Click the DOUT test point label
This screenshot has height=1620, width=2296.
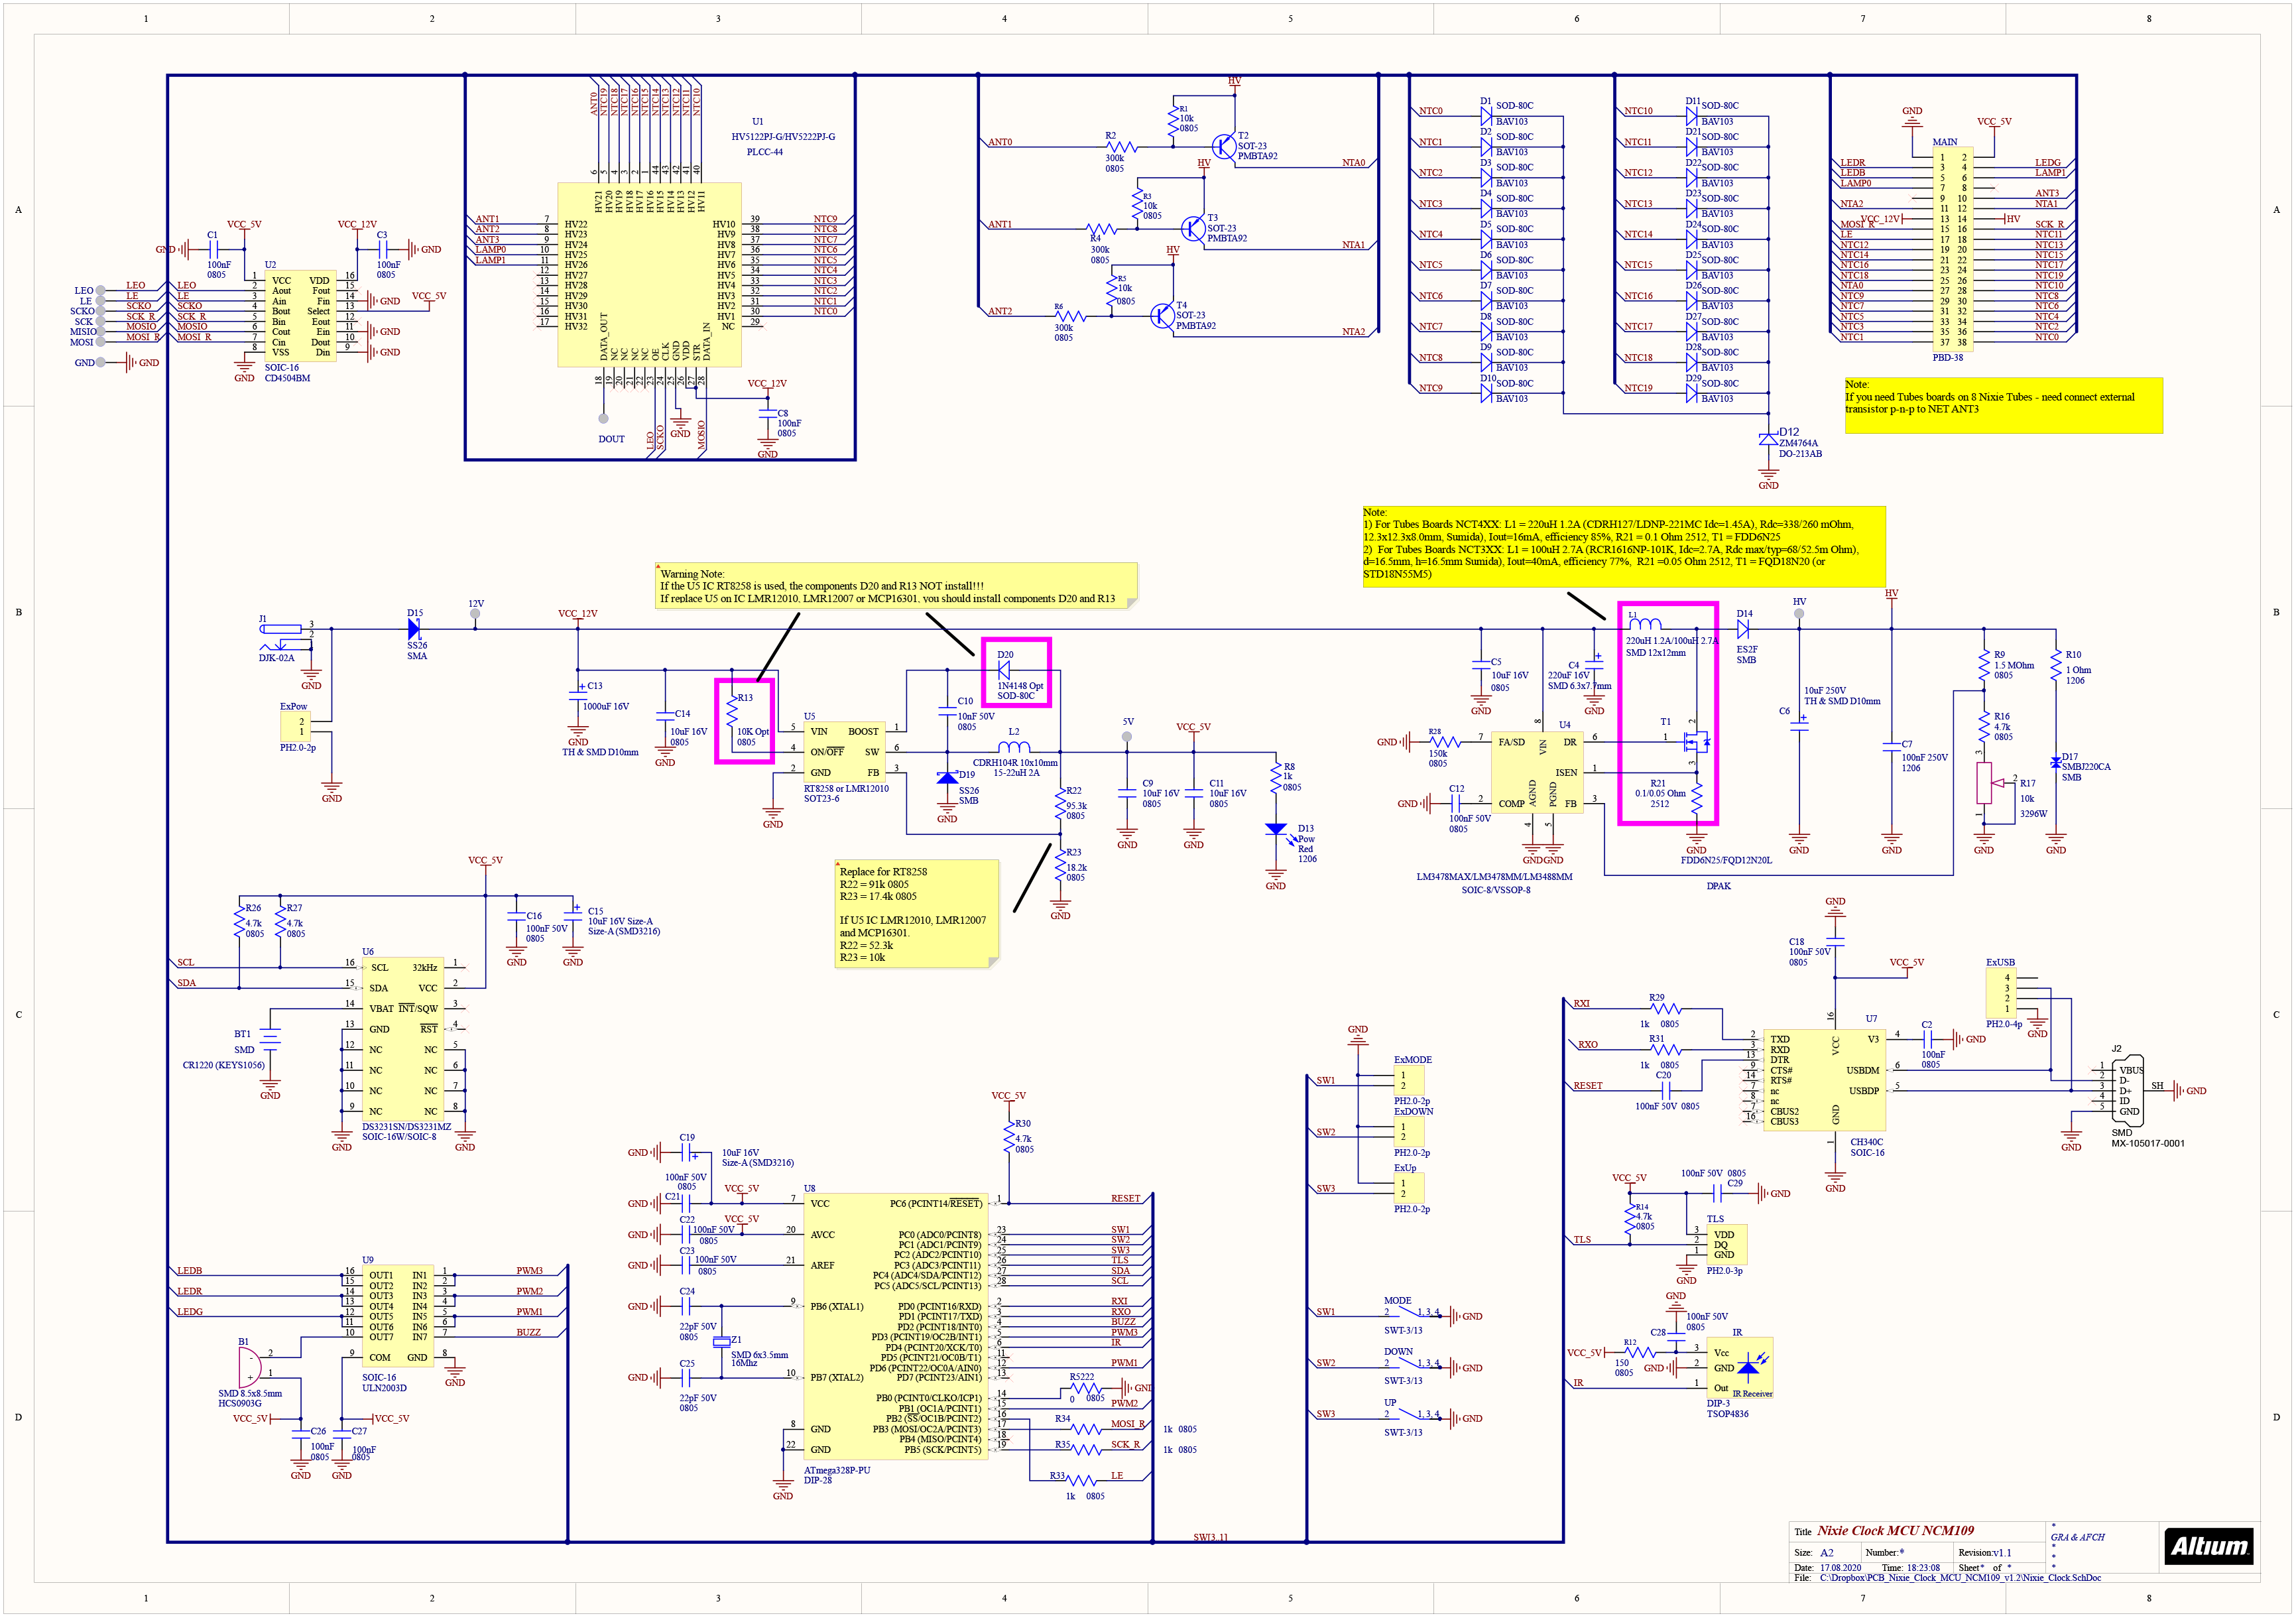[x=611, y=439]
